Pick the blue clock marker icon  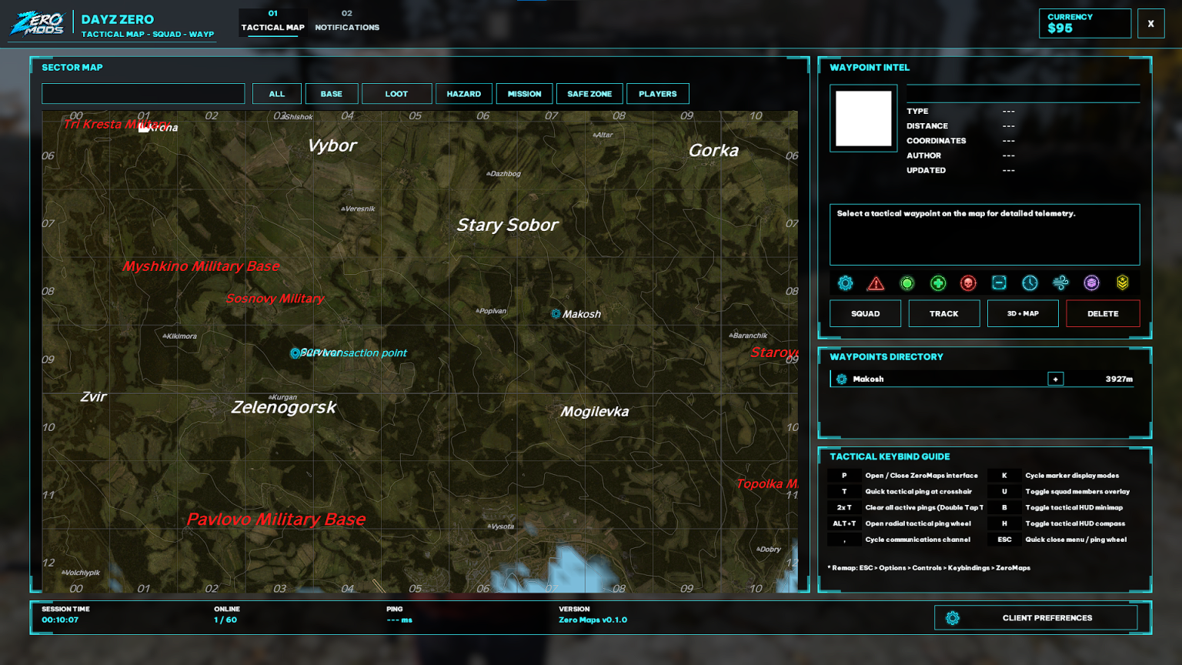tap(1030, 283)
